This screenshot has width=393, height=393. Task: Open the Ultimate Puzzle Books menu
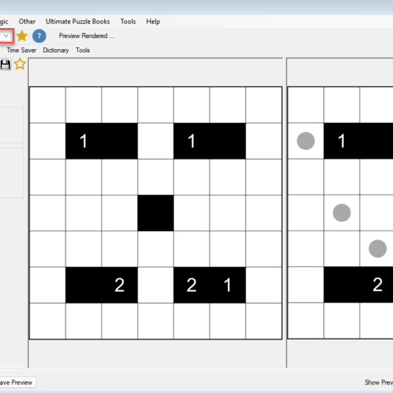(x=78, y=22)
